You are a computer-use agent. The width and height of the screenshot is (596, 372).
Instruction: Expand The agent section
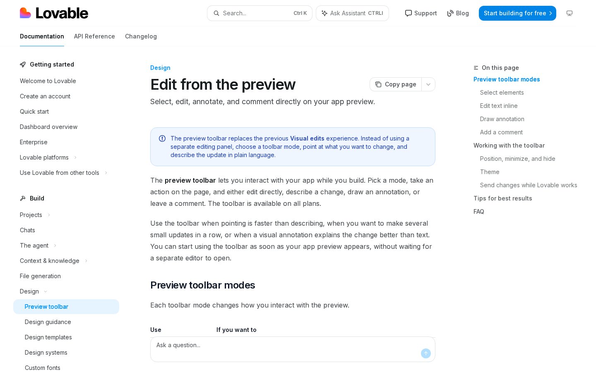pos(55,246)
